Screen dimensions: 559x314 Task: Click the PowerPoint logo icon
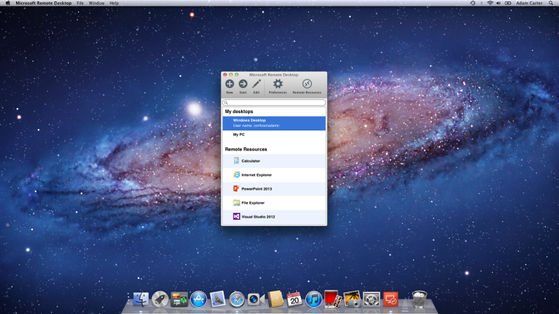point(236,188)
